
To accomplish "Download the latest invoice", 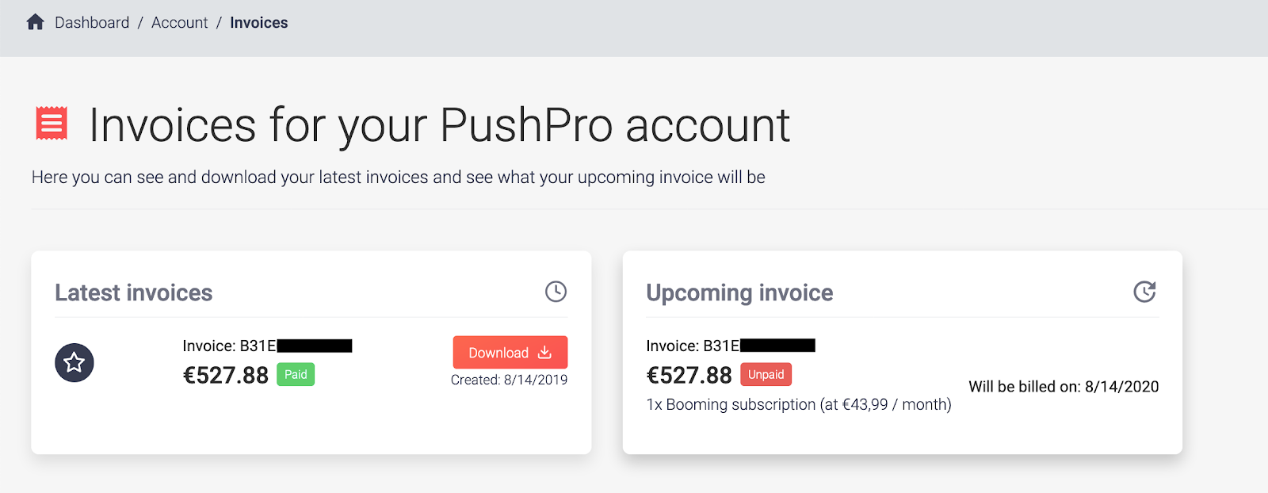I will [510, 353].
